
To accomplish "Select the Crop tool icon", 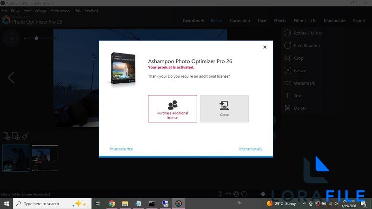I will [287, 58].
